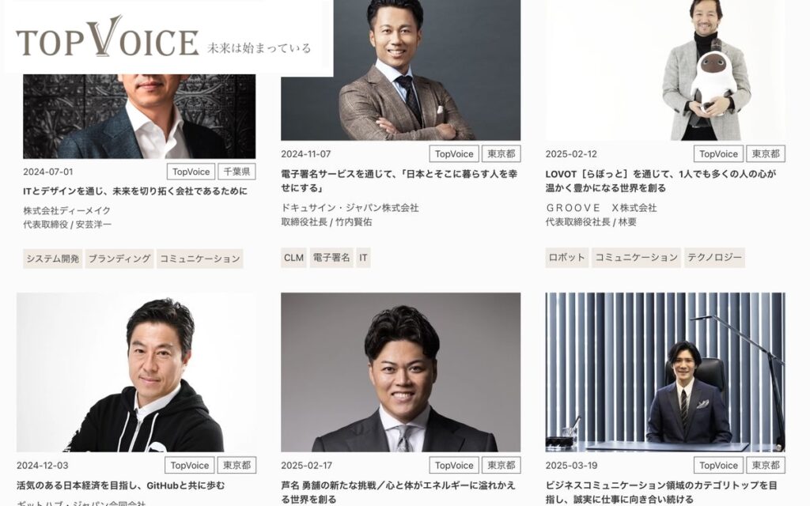This screenshot has height=506, width=810.
Task: Select the ブランディング tag
Action: pyautogui.click(x=119, y=259)
